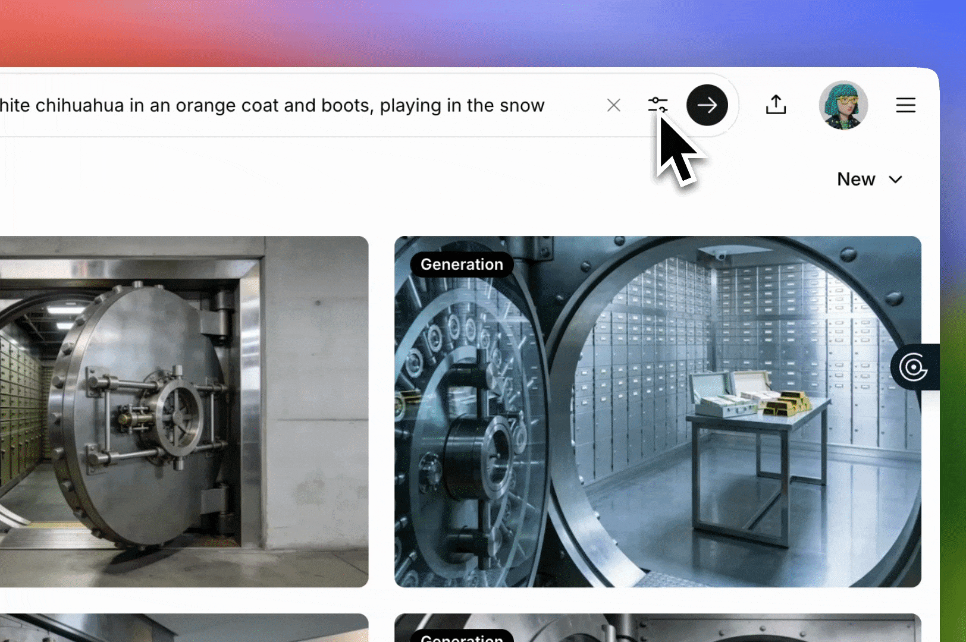The height and width of the screenshot is (642, 966).
Task: Open the user profile avatar
Action: (843, 105)
